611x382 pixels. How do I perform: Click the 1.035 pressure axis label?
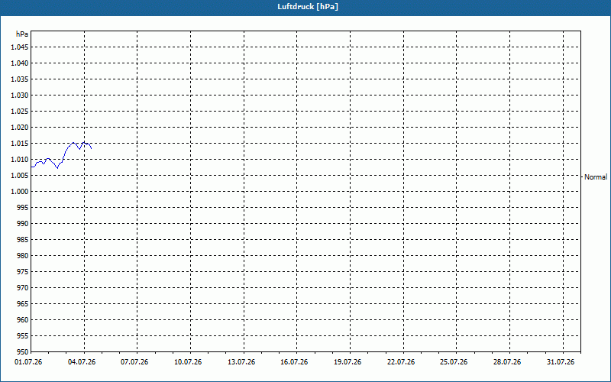(x=20, y=79)
